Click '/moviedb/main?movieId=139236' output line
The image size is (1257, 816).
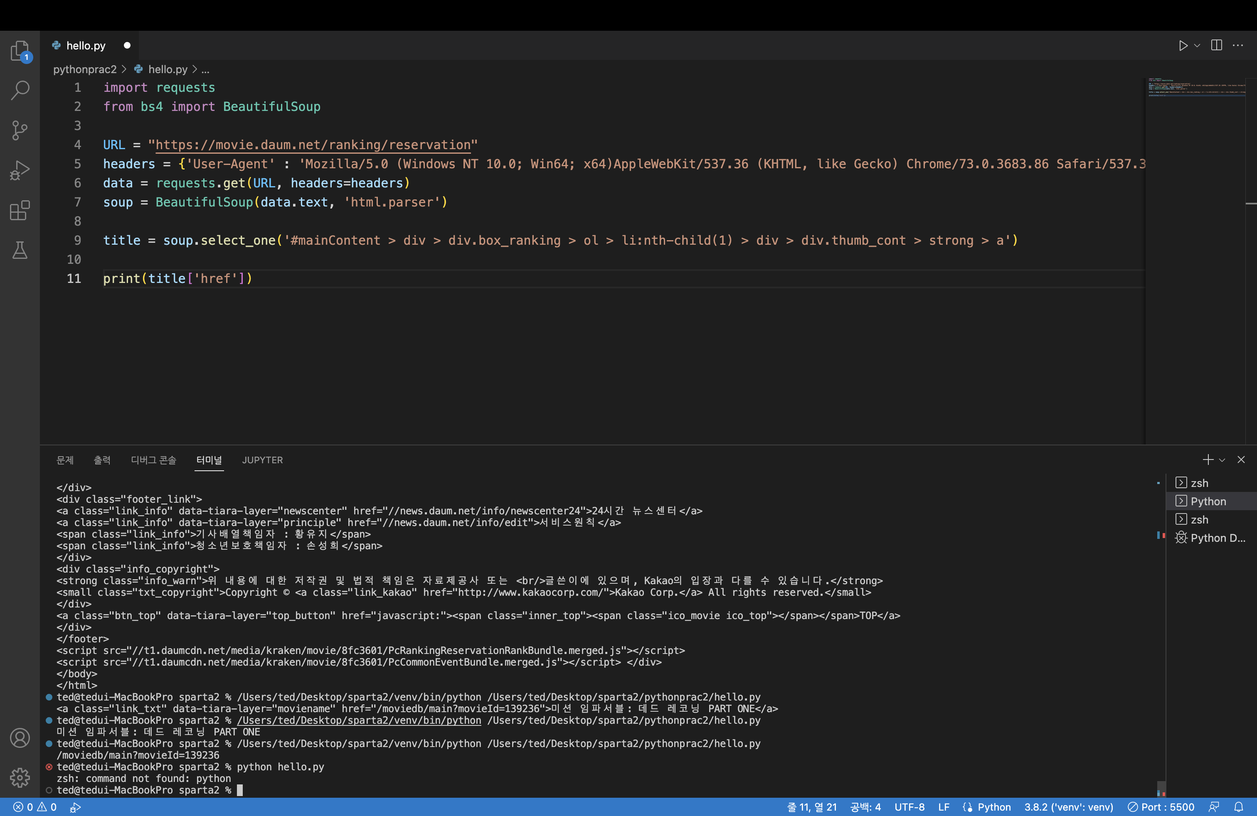pos(138,755)
